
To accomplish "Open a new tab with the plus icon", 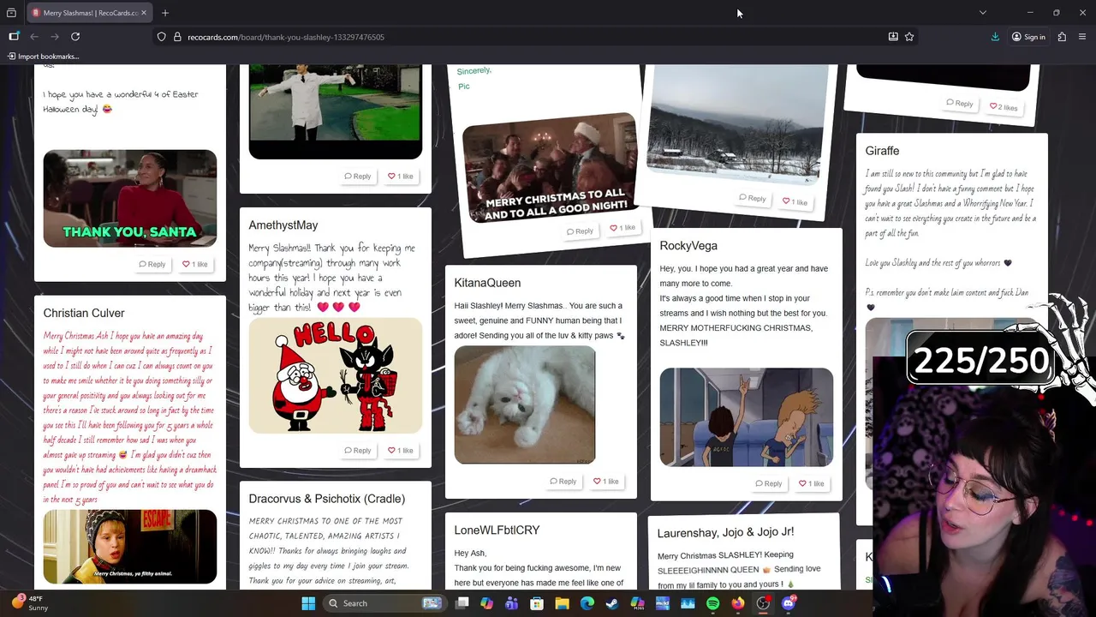I will point(165,13).
